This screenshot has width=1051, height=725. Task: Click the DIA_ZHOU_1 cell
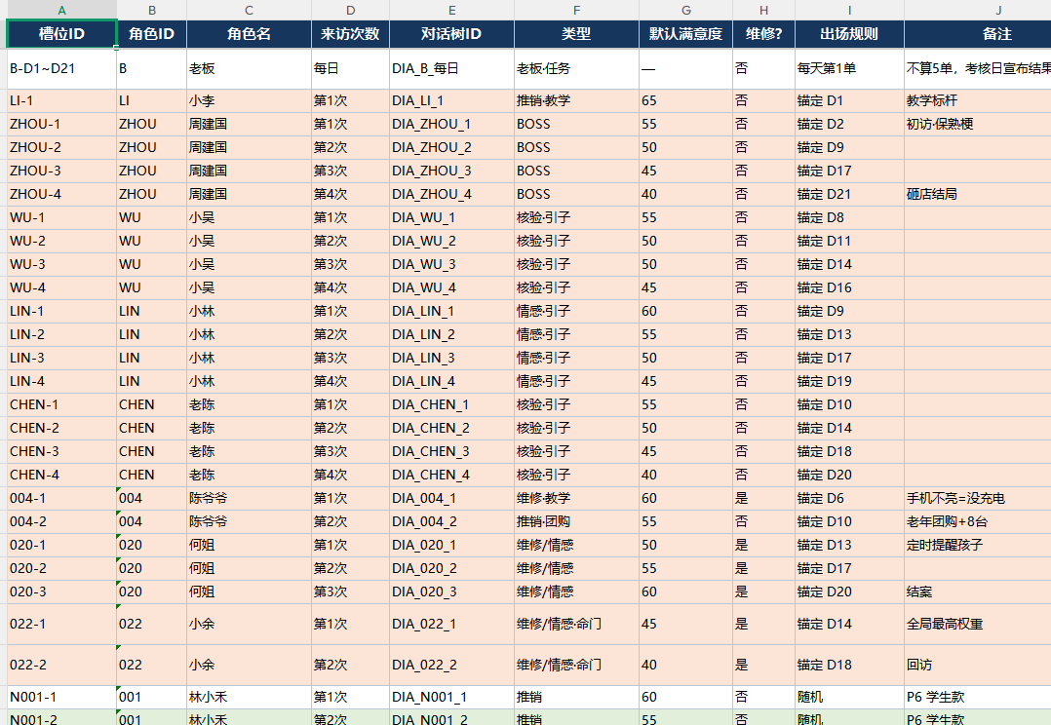coord(451,124)
